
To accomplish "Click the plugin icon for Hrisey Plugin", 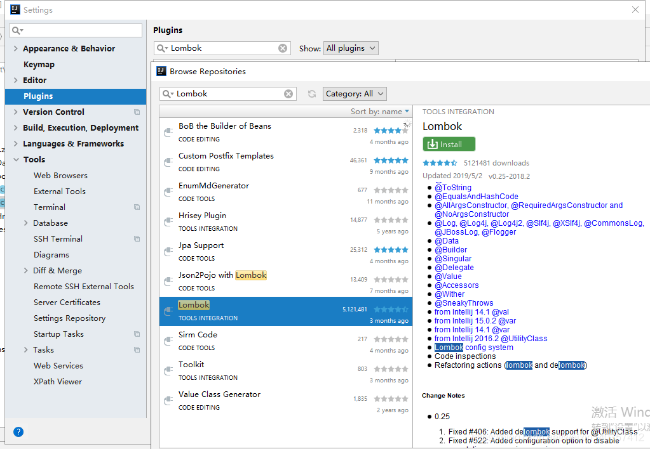I will (168, 222).
